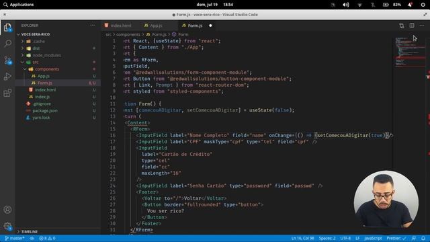This screenshot has height=242, width=430.
Task: Expand the dist folder
Action: [x=58, y=48]
